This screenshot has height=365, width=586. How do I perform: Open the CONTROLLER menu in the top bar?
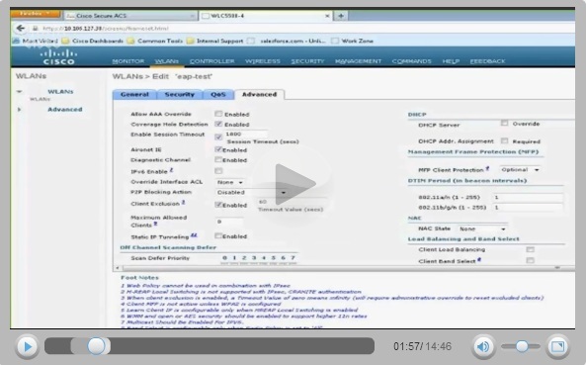pyautogui.click(x=211, y=61)
